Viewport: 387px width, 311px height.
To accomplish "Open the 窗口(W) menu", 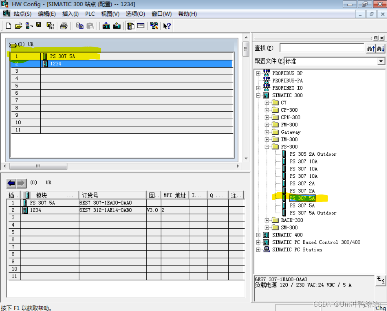I will tap(161, 14).
